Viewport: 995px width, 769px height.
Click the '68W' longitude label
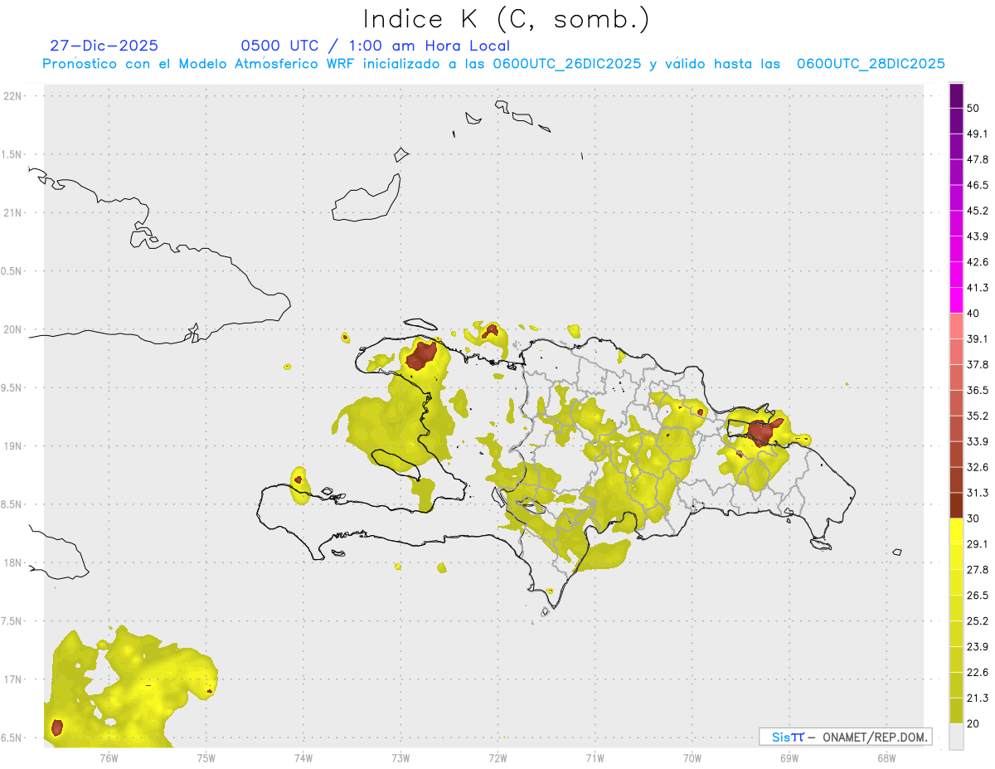click(886, 757)
